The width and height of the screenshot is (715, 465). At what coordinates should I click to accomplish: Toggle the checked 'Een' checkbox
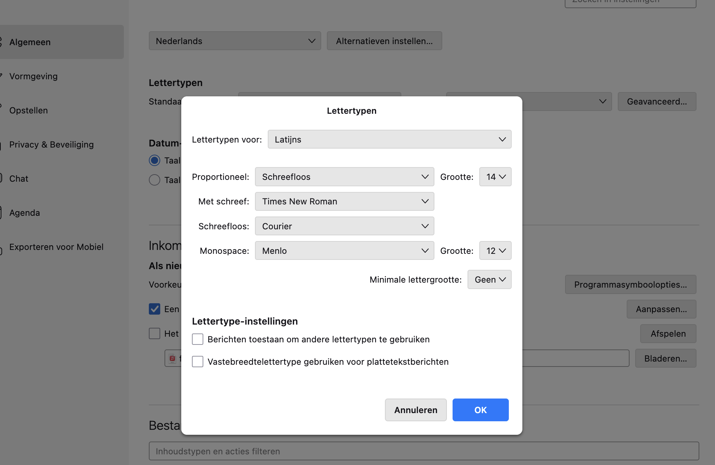point(155,309)
